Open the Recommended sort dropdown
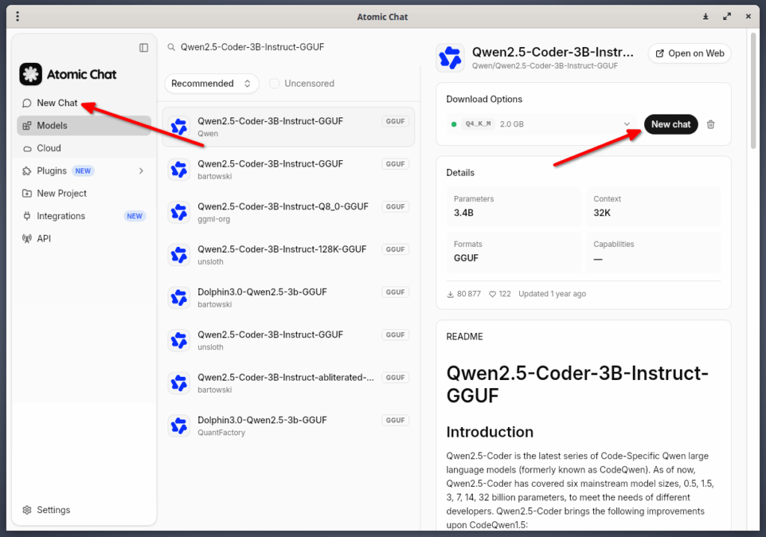766x537 pixels. point(211,84)
